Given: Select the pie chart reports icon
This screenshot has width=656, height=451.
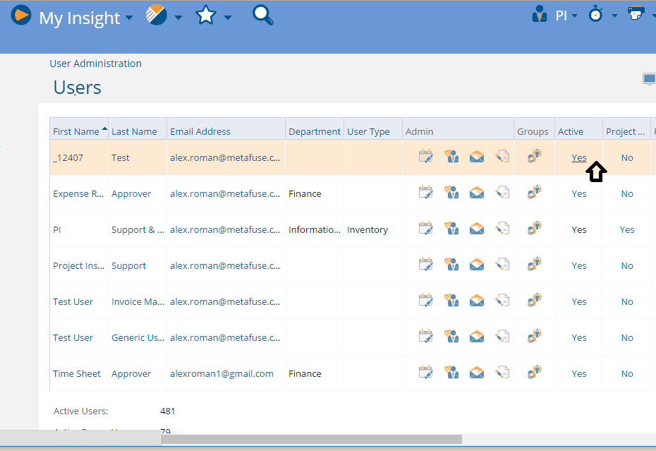Looking at the screenshot, I should pos(157,14).
